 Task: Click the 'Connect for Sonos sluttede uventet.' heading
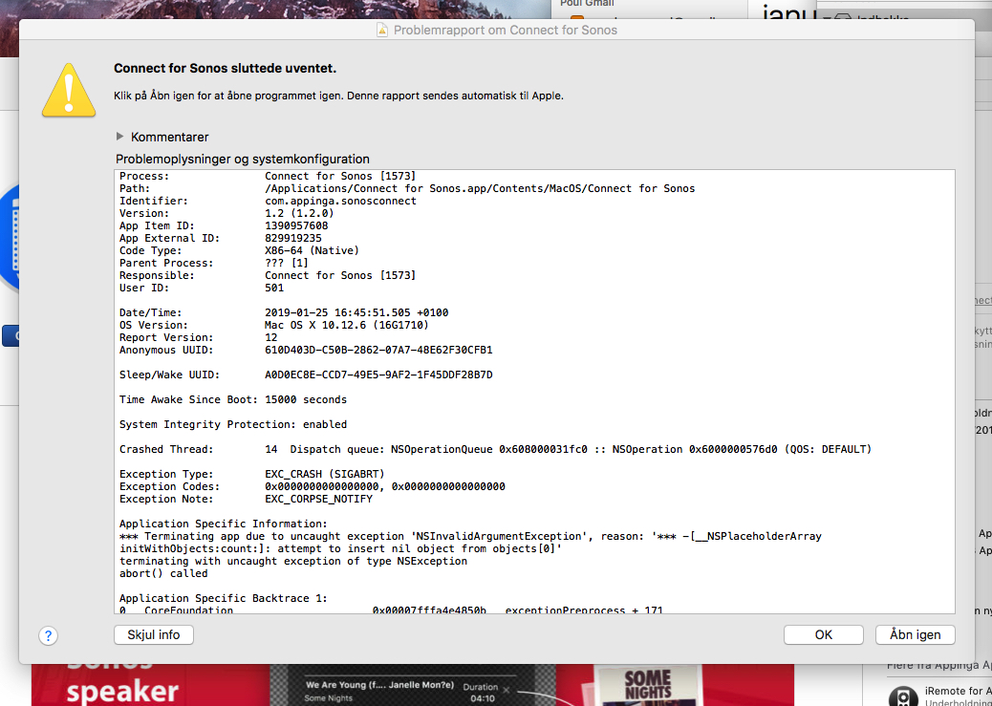tap(225, 69)
